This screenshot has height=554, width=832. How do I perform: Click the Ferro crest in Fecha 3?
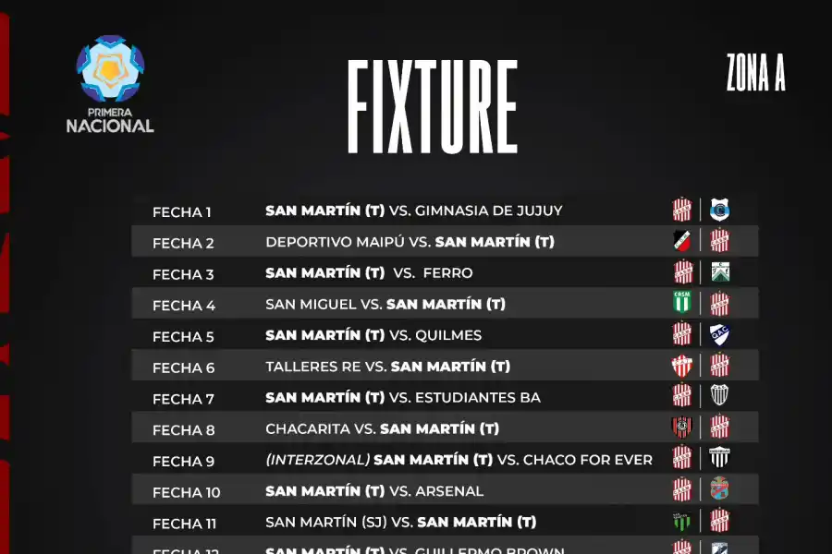click(720, 272)
